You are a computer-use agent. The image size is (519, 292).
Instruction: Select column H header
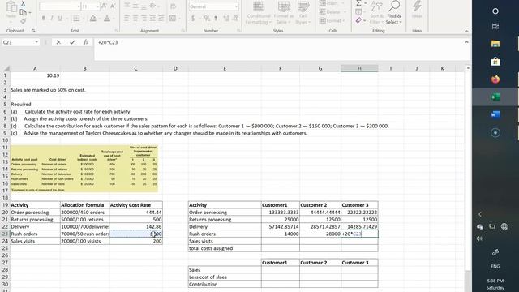(359, 68)
